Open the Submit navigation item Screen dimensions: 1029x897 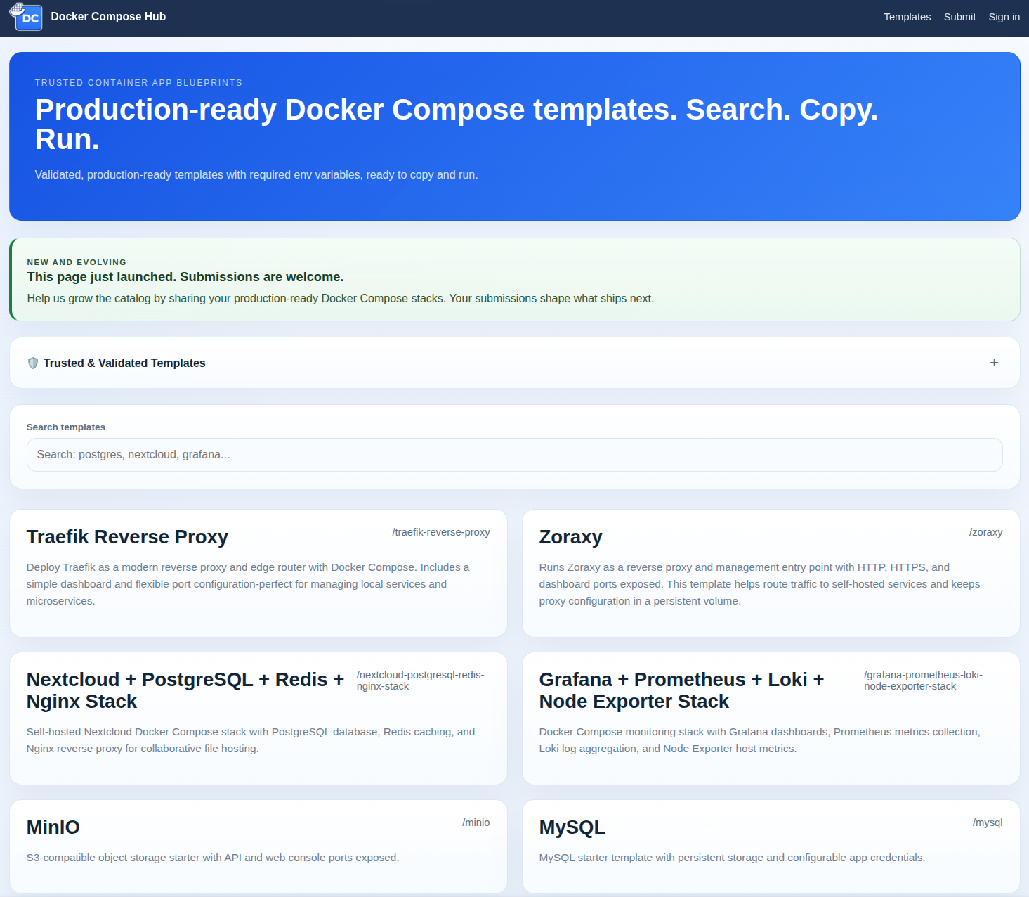[x=959, y=16]
